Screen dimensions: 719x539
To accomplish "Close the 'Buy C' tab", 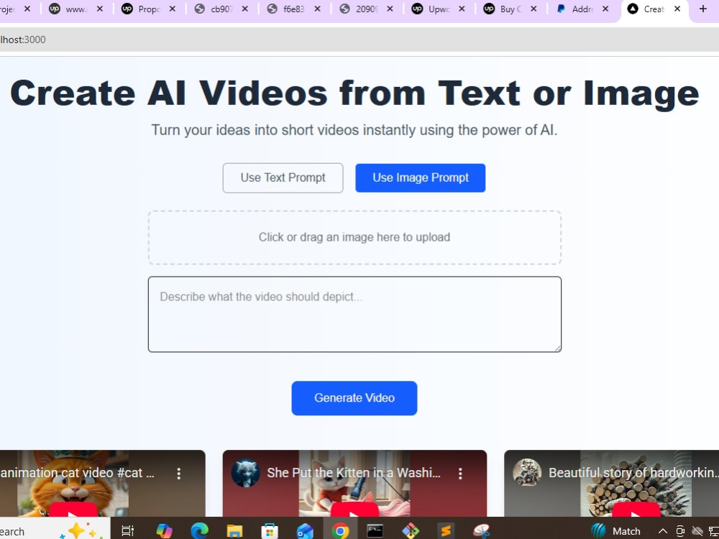I will [533, 9].
